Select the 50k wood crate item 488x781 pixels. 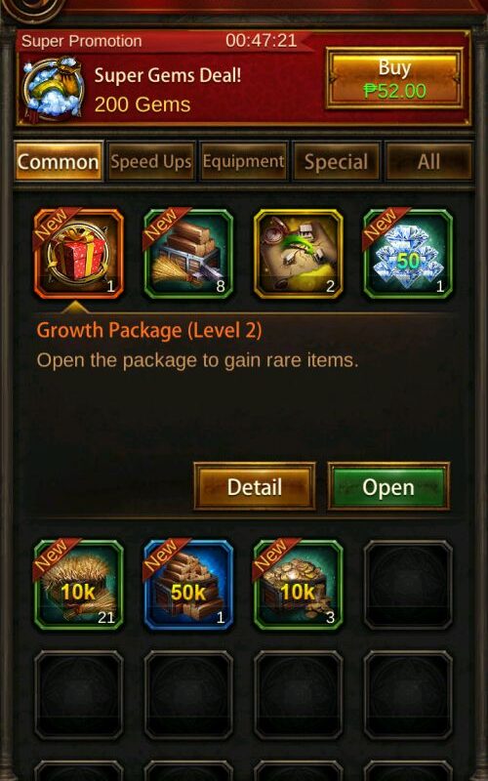(x=188, y=585)
